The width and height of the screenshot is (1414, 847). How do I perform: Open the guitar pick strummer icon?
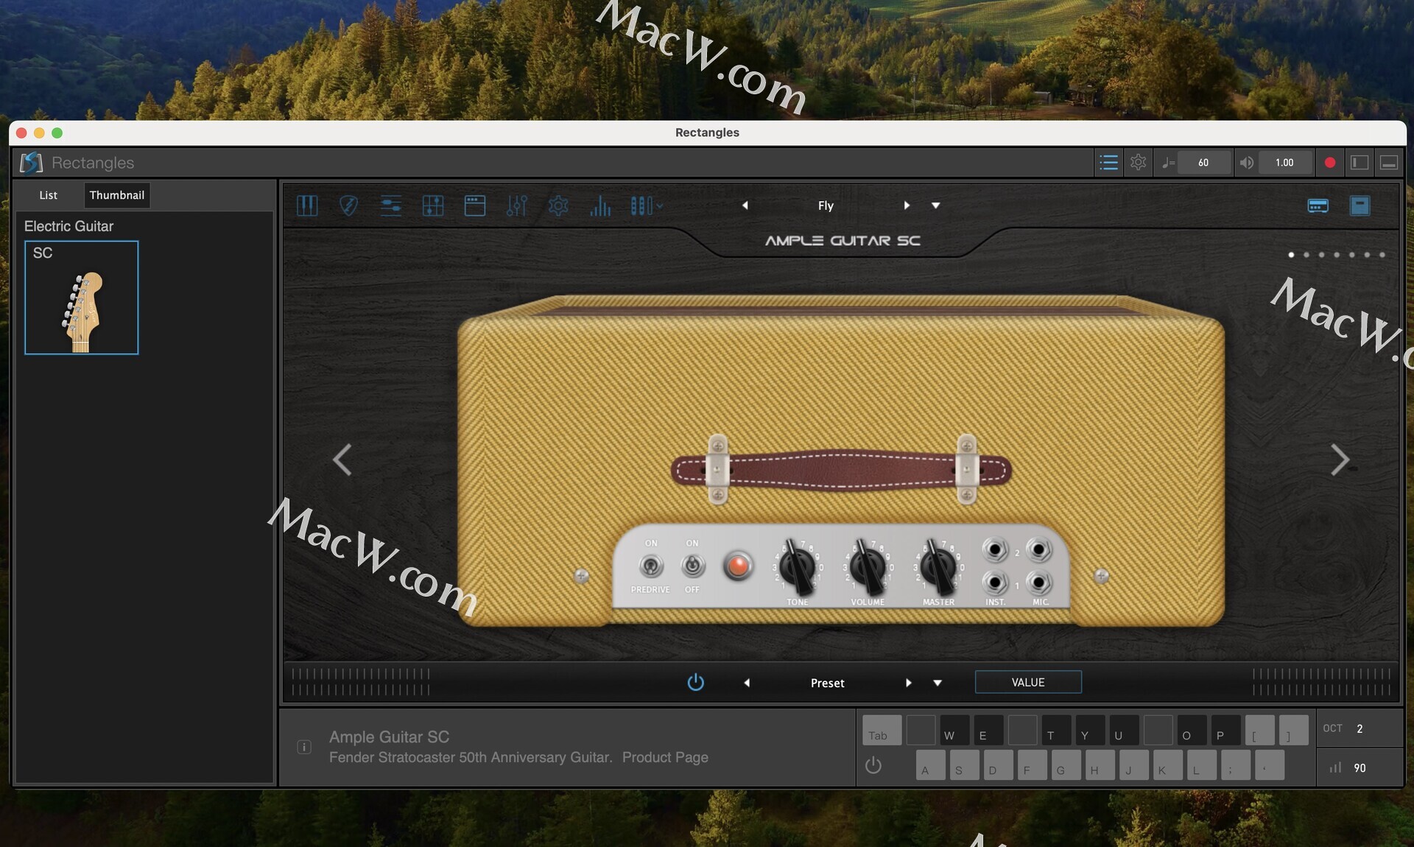(348, 205)
